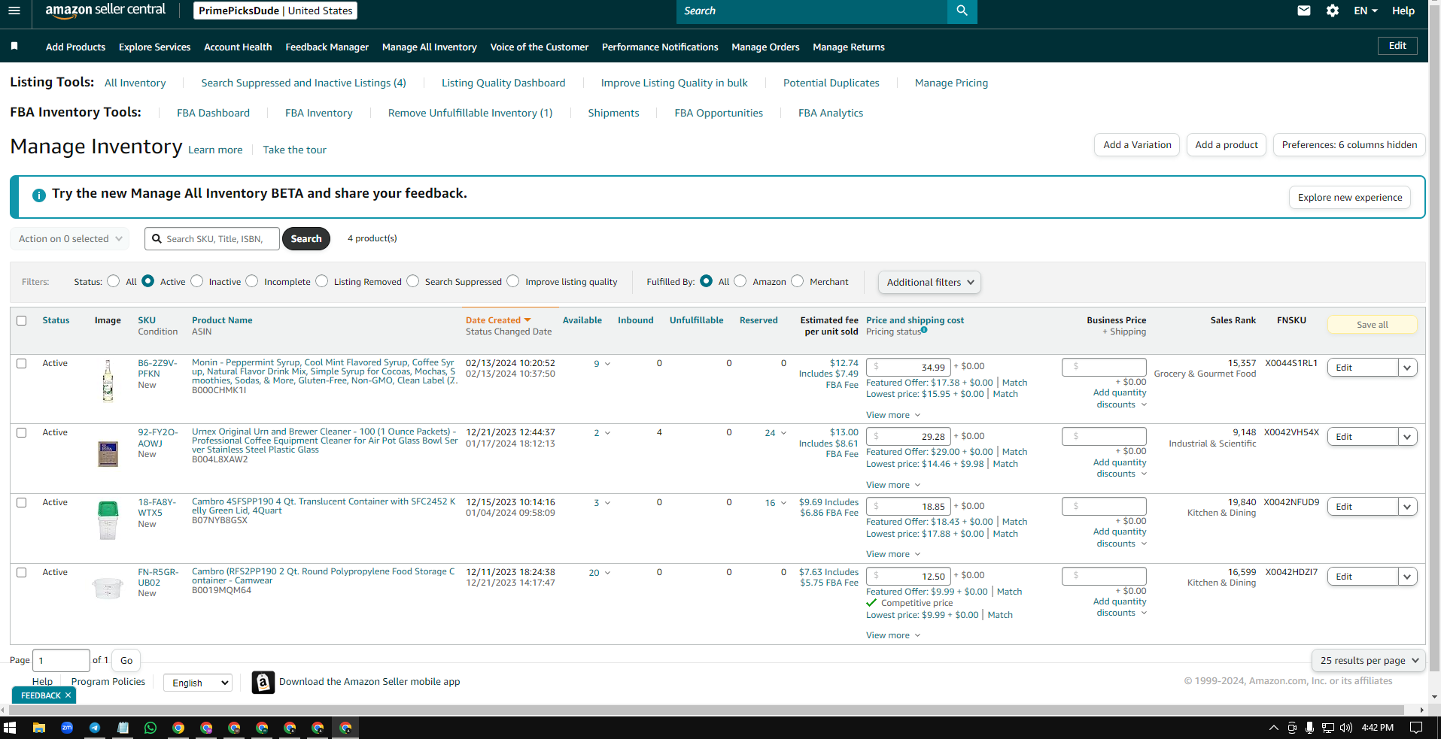
Task: Open the settings gear icon
Action: point(1333,11)
